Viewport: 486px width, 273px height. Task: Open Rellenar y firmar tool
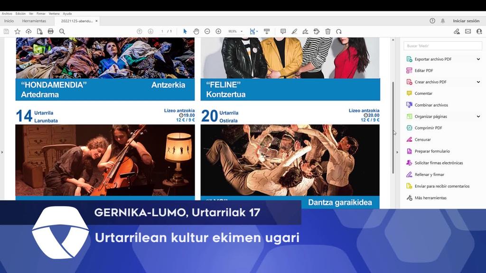click(429, 174)
